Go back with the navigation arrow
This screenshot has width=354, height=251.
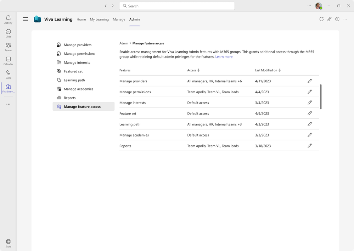pyautogui.click(x=106, y=6)
